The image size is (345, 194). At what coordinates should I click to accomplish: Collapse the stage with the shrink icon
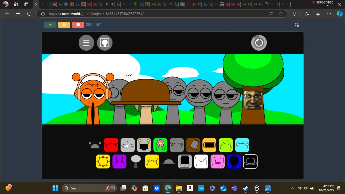(x=296, y=25)
